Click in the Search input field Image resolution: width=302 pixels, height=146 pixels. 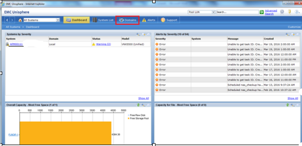pos(237,12)
